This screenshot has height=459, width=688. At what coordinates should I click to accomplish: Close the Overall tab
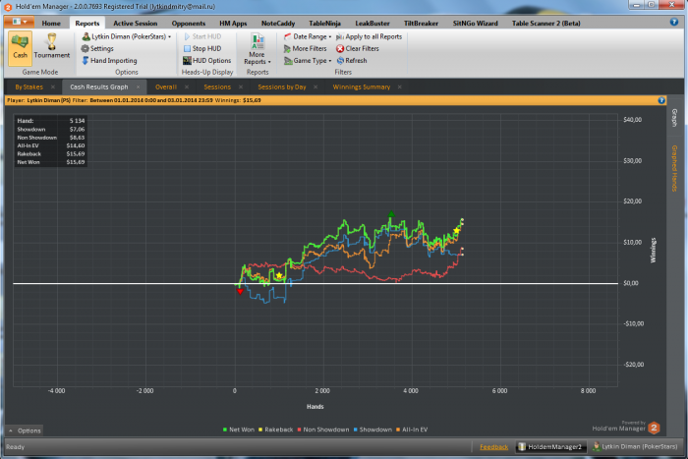[x=187, y=86]
